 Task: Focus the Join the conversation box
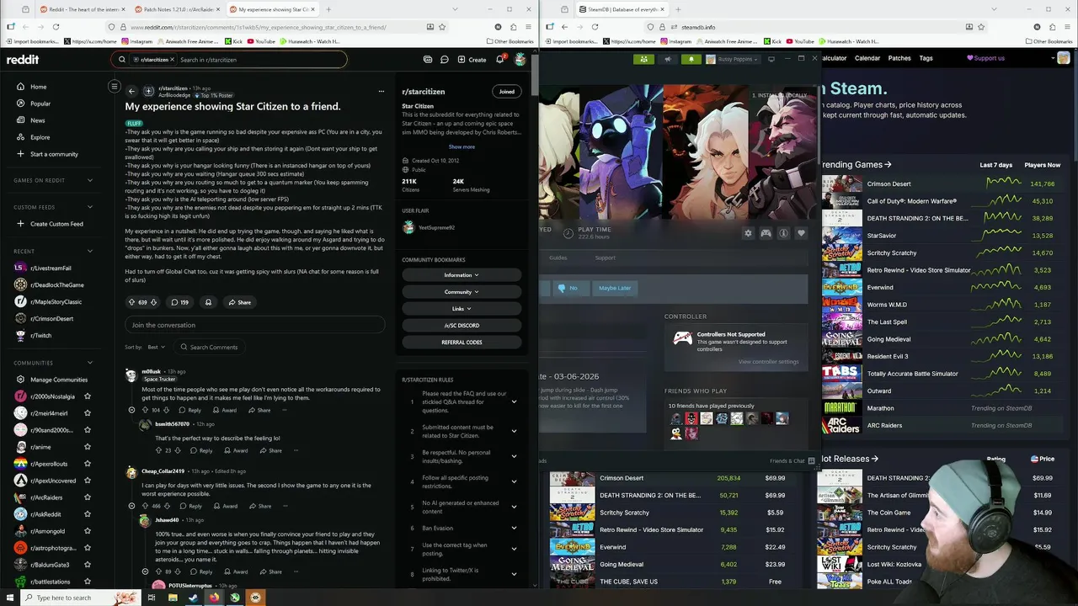point(255,325)
